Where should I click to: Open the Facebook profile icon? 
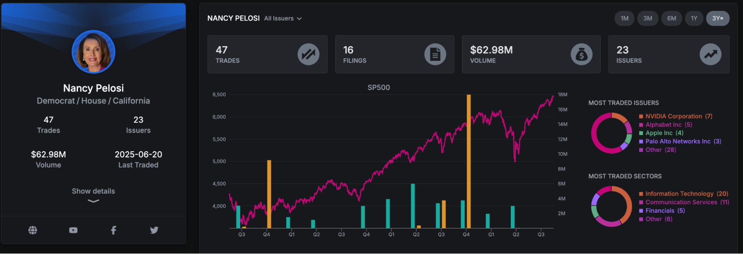click(114, 230)
